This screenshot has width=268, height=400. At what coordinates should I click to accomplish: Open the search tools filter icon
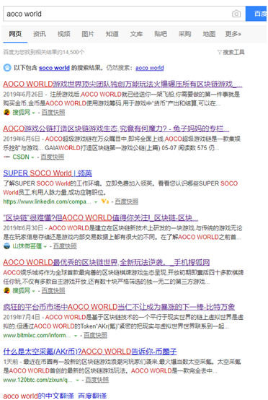click(x=220, y=53)
